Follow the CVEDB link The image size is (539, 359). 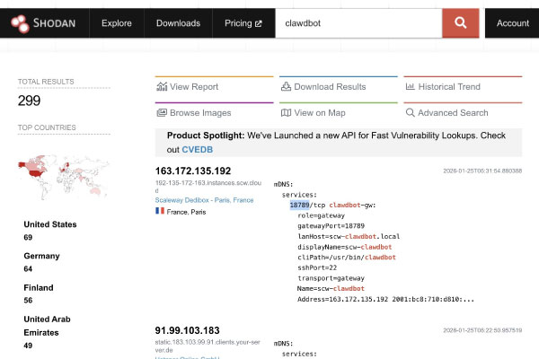[198, 150]
